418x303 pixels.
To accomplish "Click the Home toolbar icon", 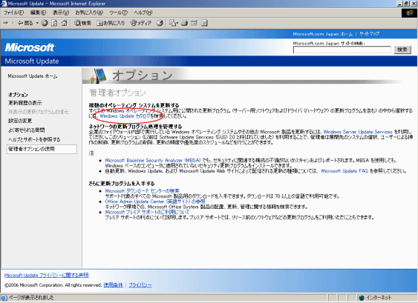I will pos(64,23).
